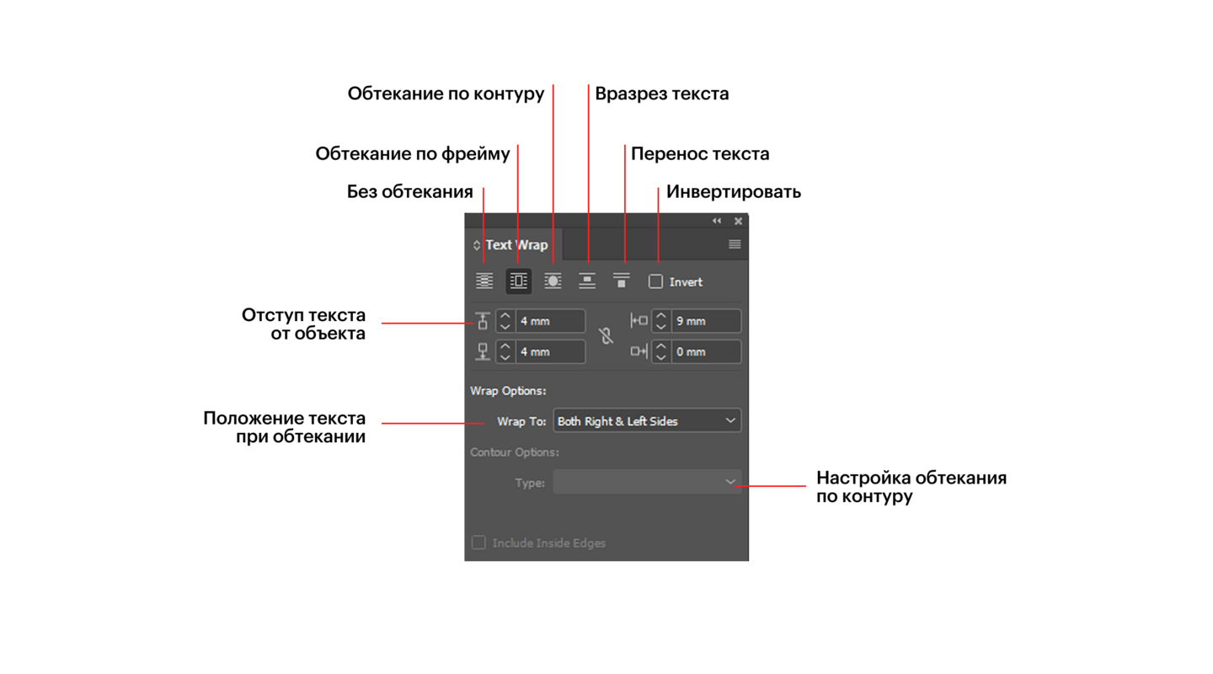Select Wrap around bounding box icon

point(519,281)
